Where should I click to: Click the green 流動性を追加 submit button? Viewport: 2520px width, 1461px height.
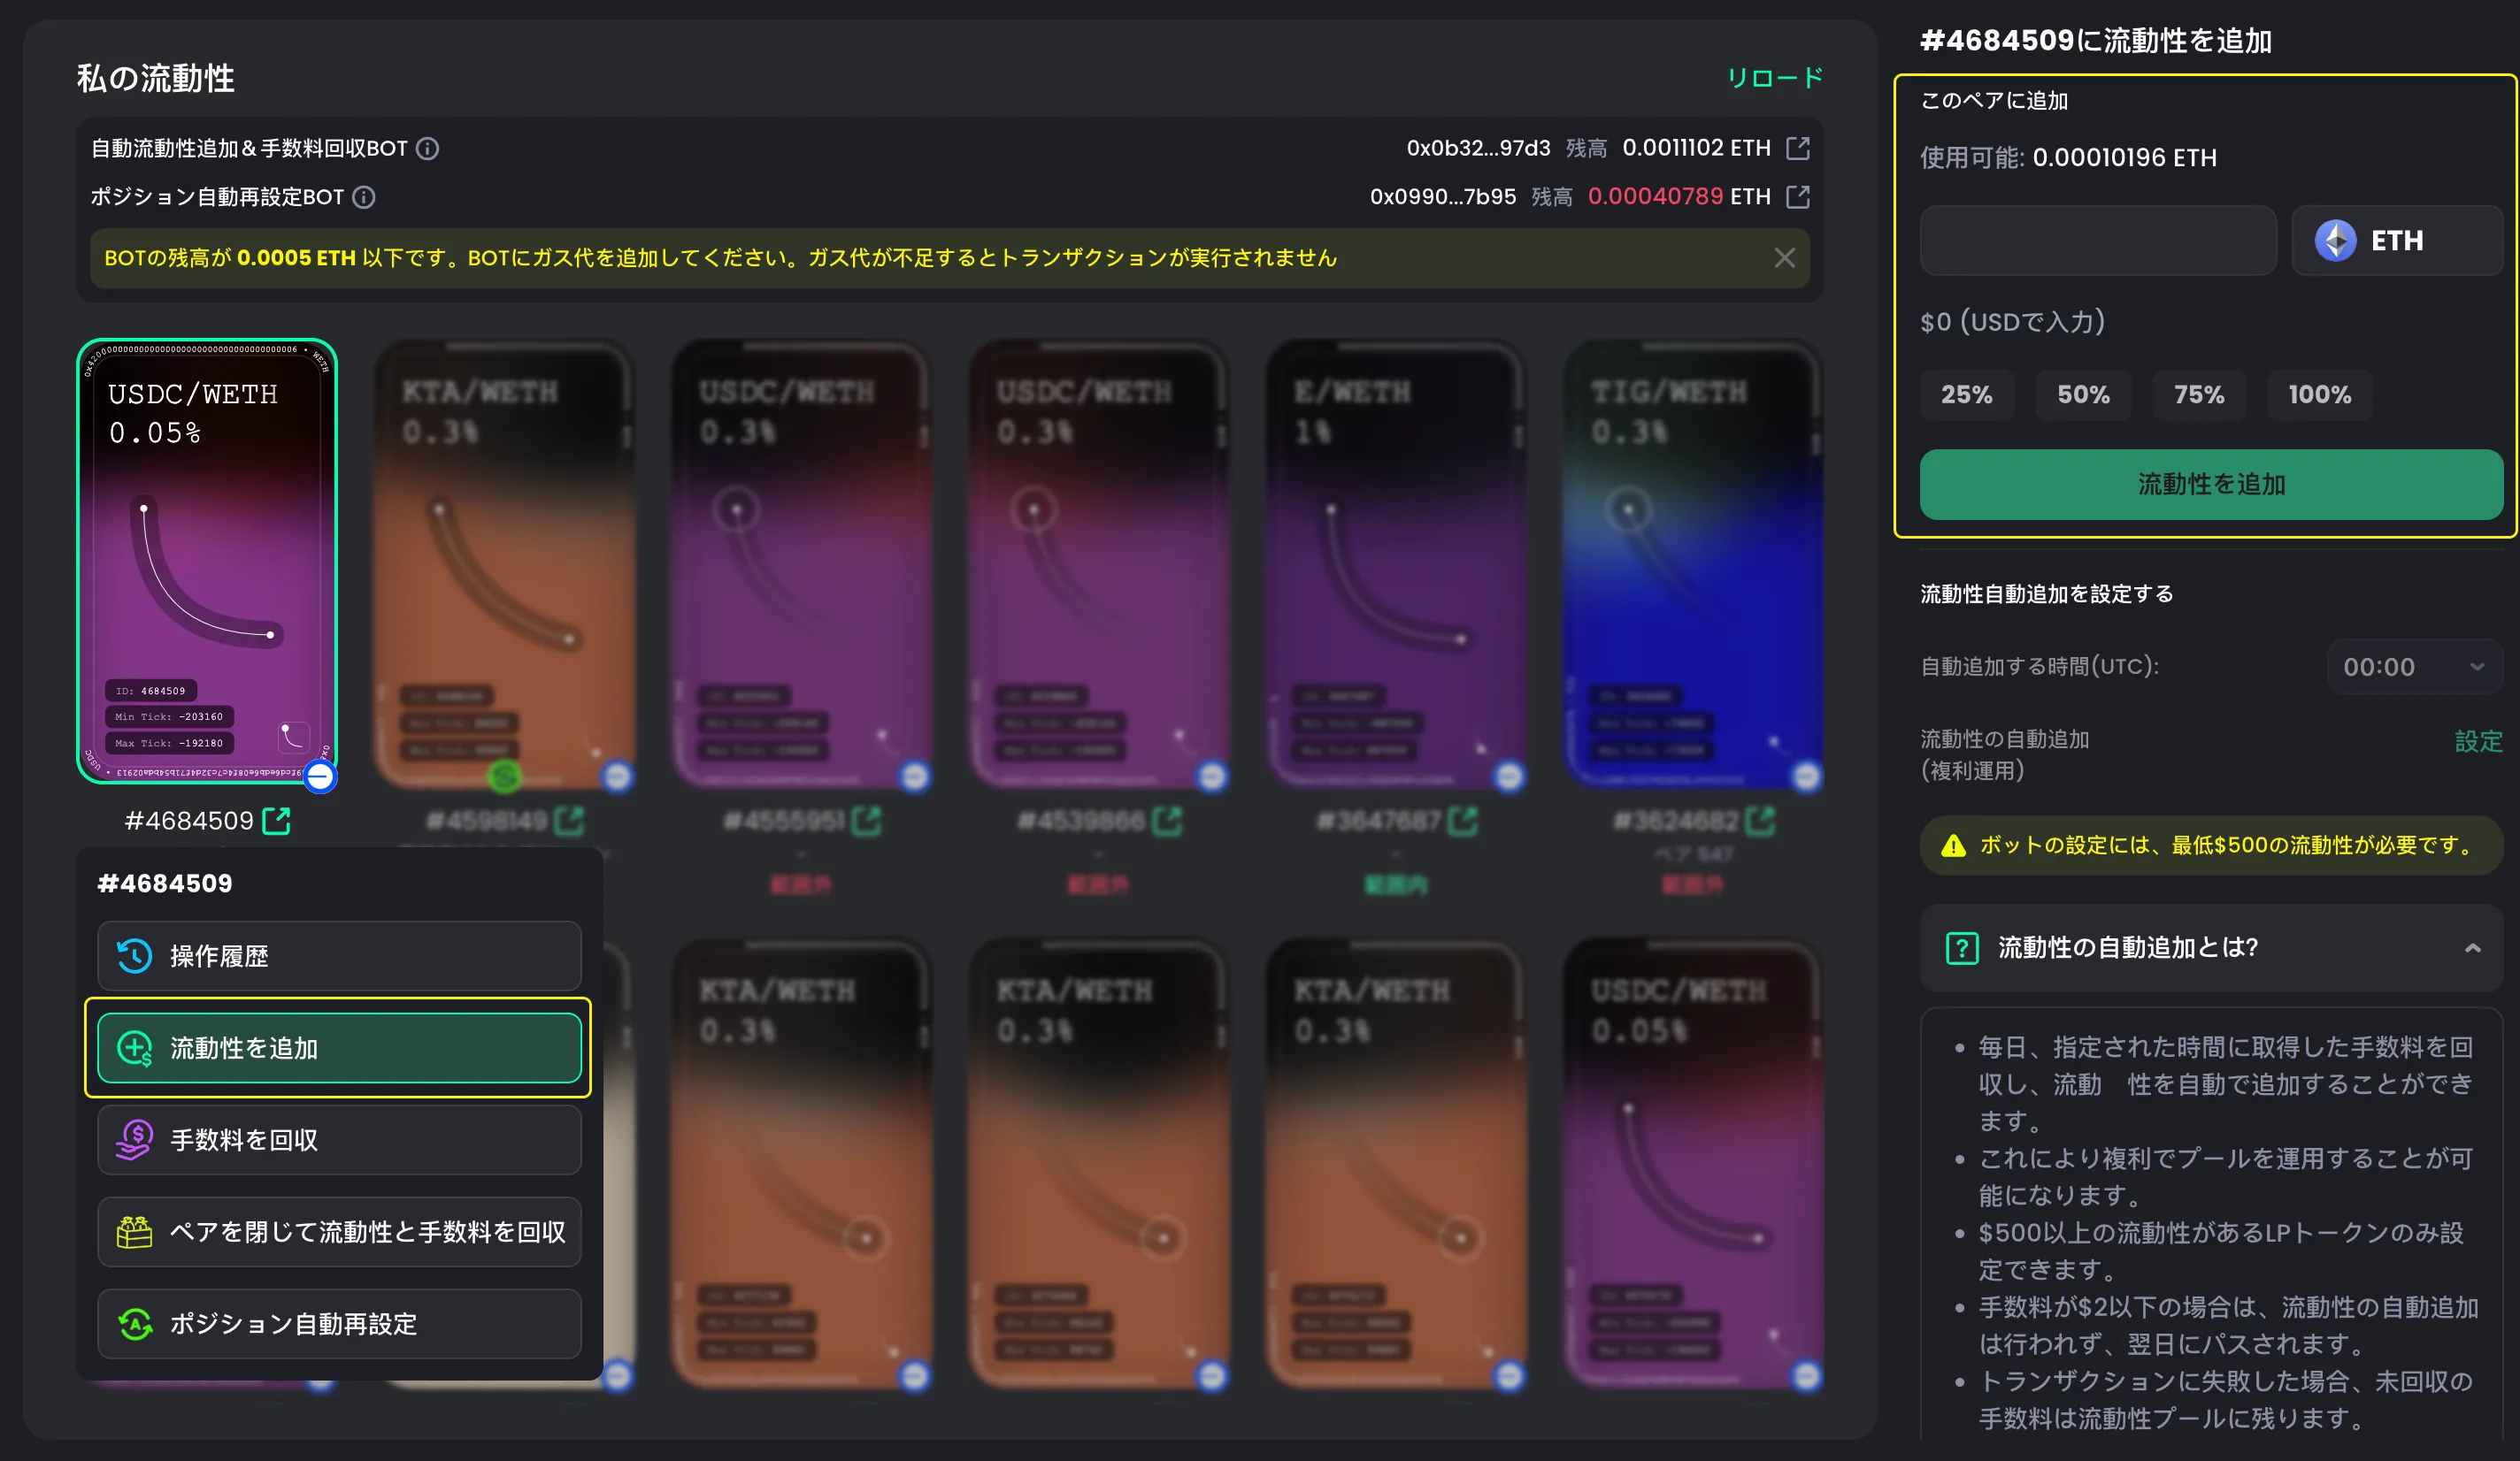tap(2211, 485)
